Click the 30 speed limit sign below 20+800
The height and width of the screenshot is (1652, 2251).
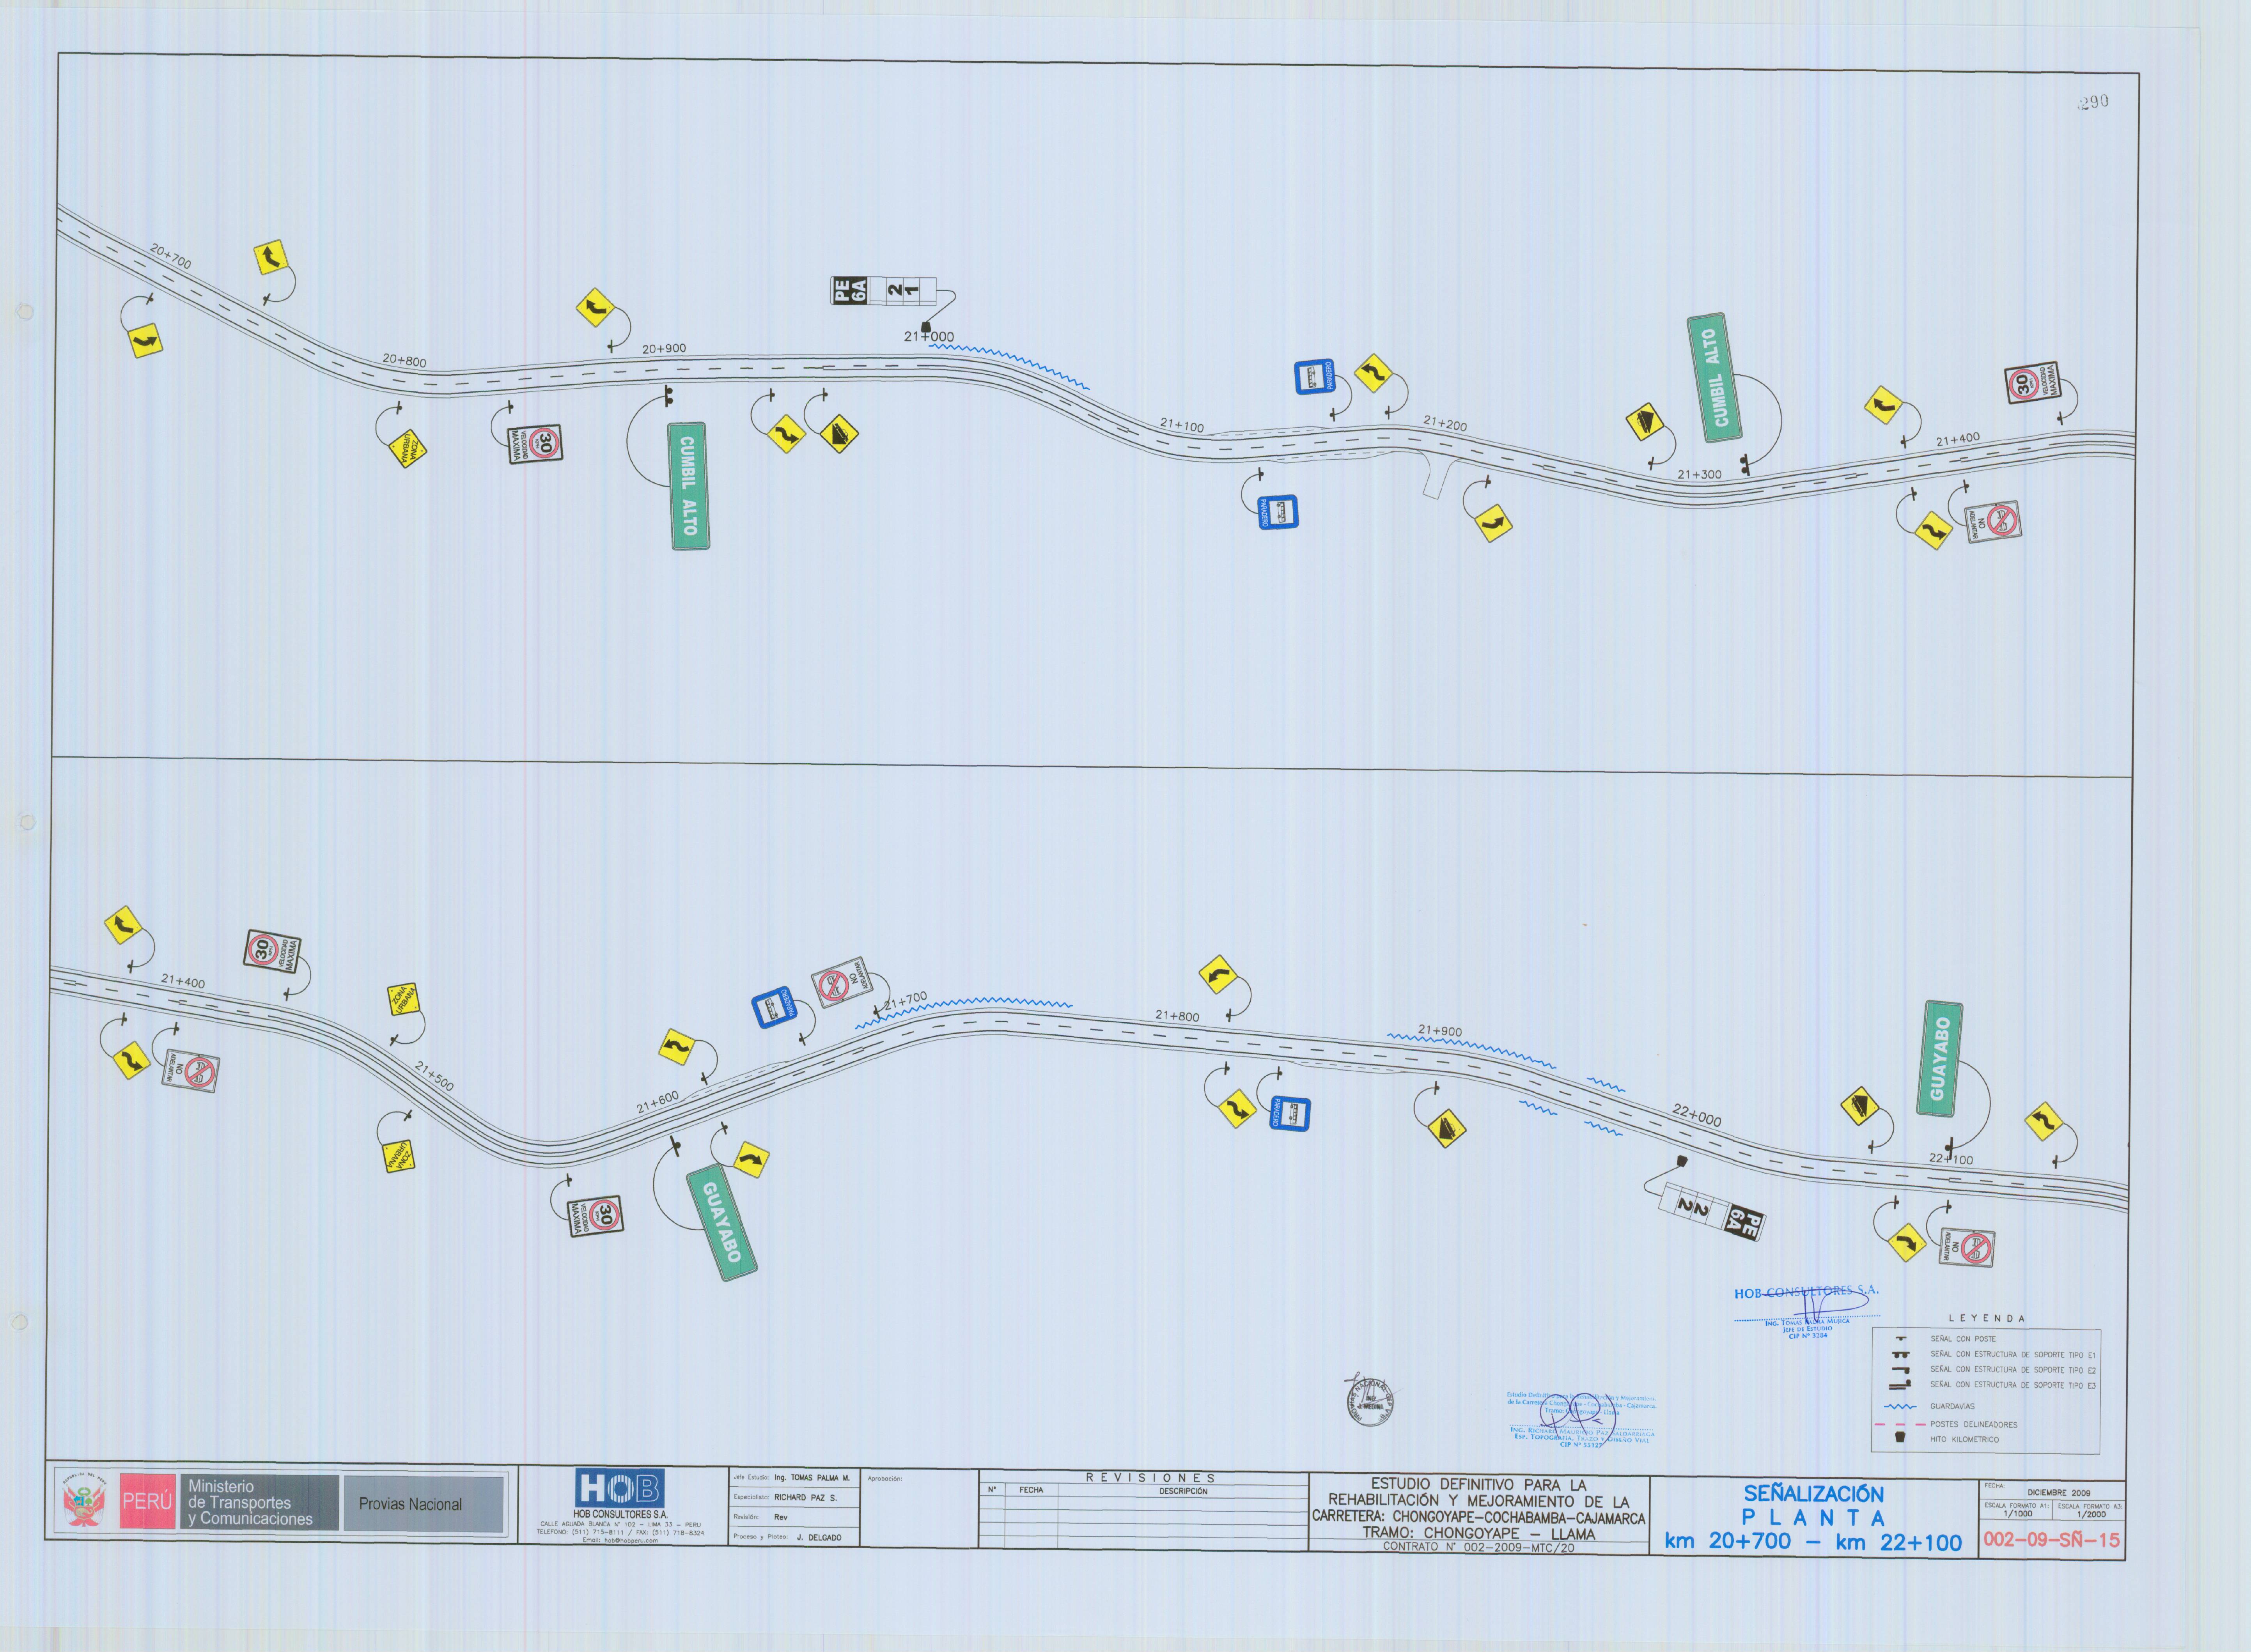pos(536,444)
